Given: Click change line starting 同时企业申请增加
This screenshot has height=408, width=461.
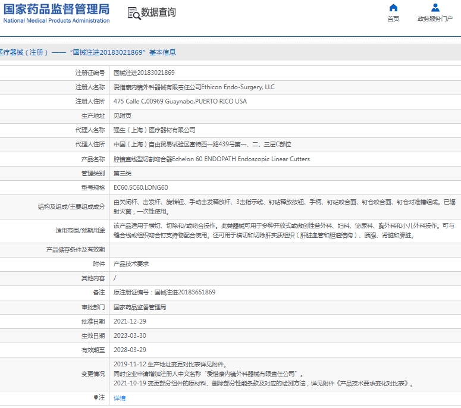Looking at the screenshot, I should click(x=208, y=374).
